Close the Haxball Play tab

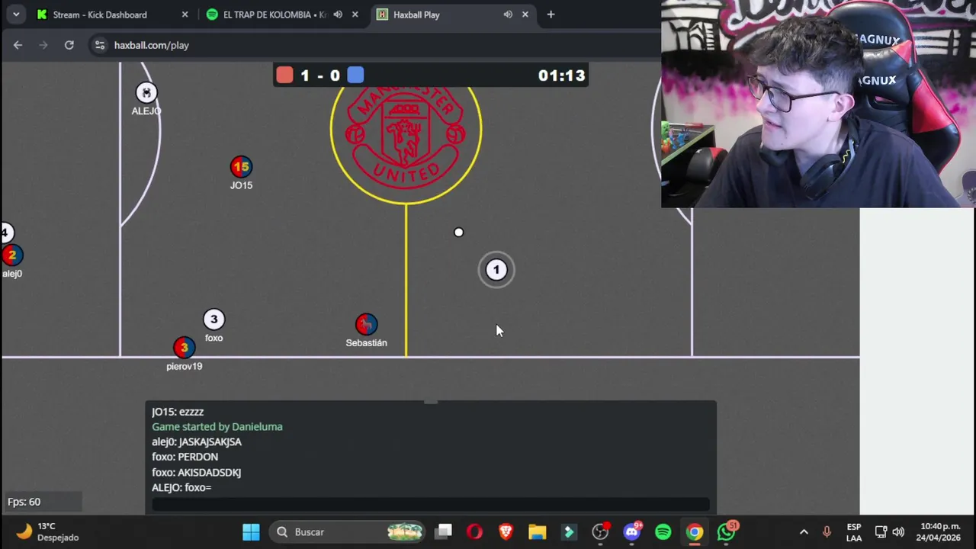coord(525,14)
